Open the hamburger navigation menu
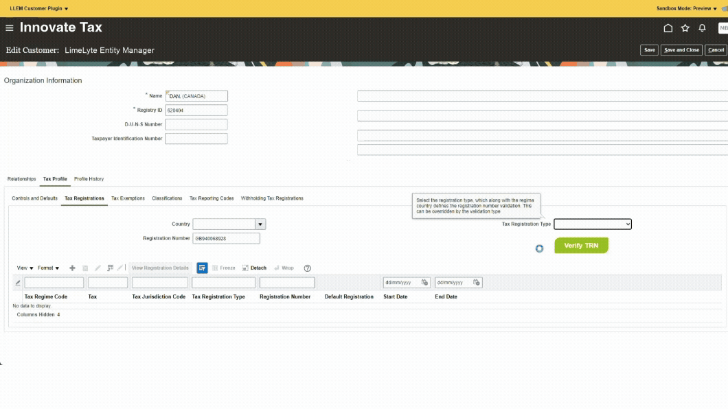 coord(10,28)
